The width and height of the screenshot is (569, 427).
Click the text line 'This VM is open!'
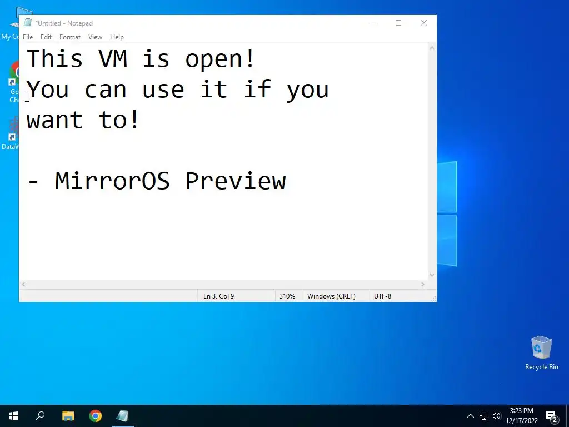[x=141, y=58]
